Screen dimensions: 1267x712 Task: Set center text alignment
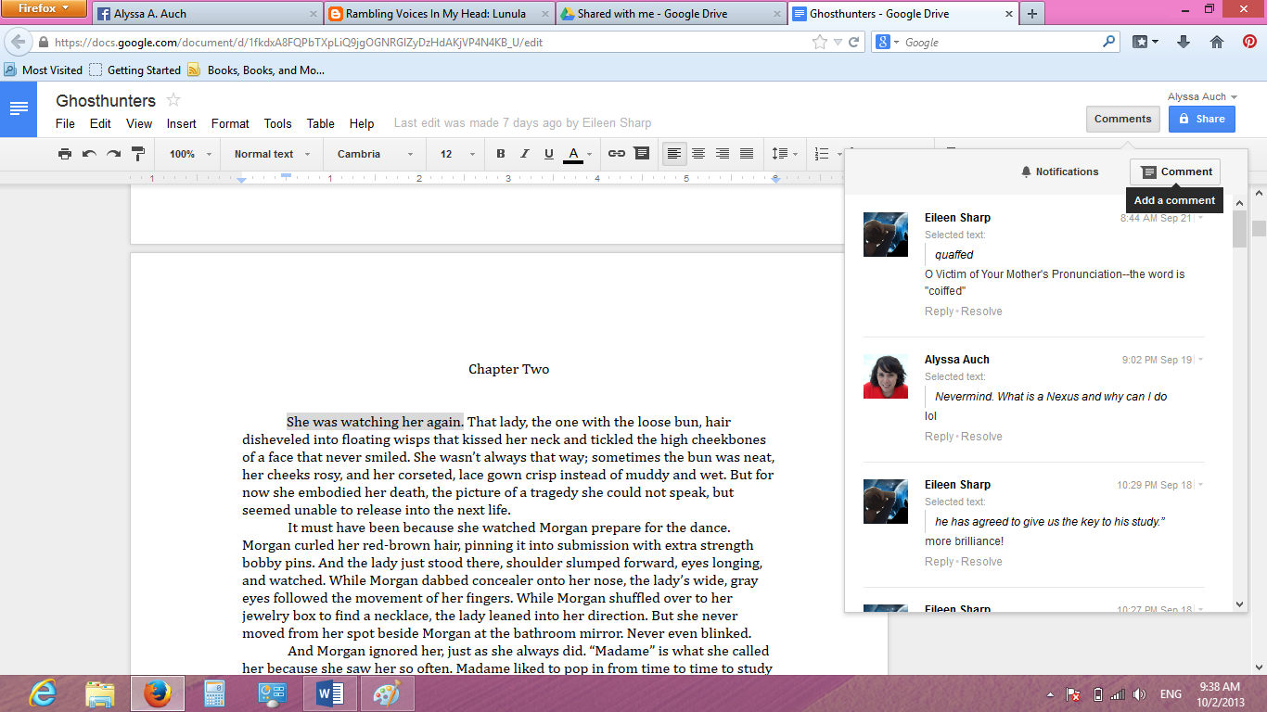coord(698,154)
